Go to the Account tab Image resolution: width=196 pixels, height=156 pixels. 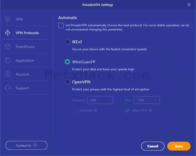point(26,74)
